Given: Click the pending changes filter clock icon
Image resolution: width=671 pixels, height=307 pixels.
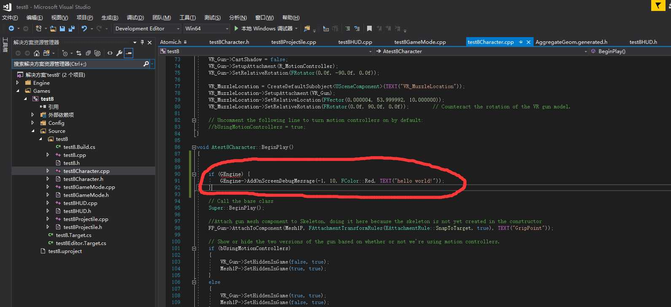Looking at the screenshot, I should click(x=64, y=53).
